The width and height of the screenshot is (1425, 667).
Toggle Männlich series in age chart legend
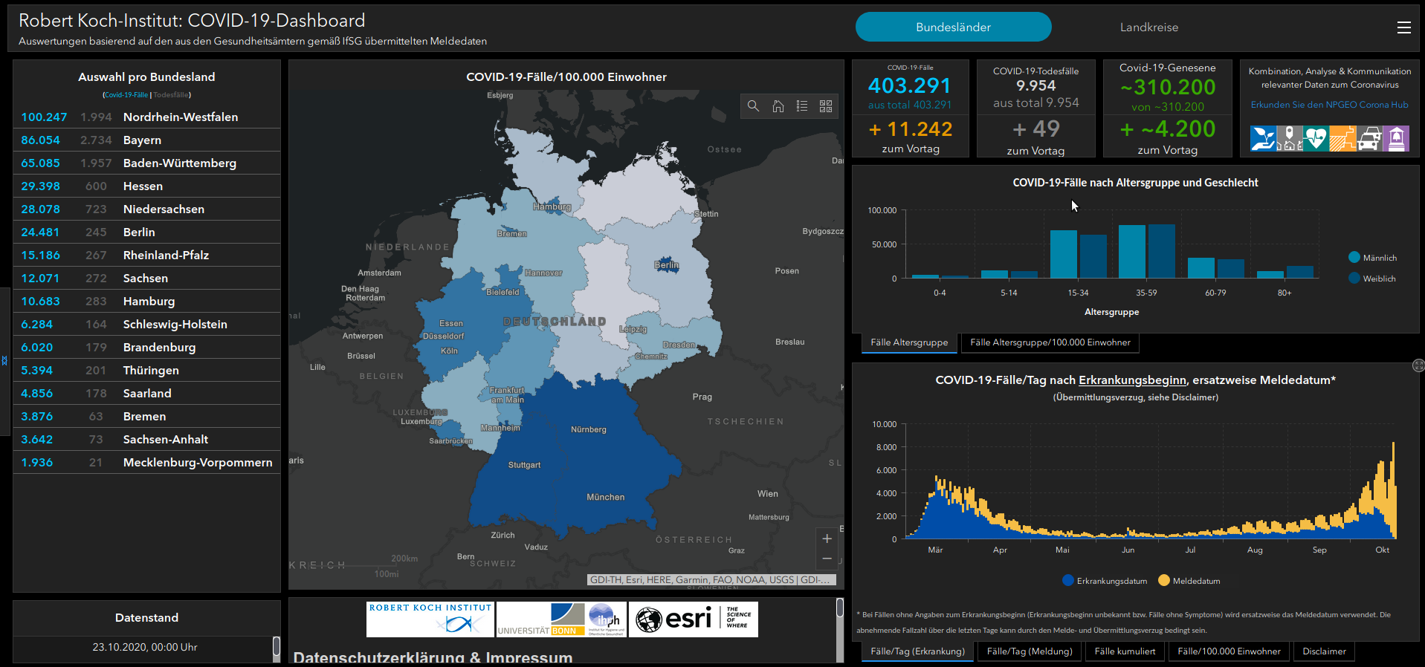(1372, 258)
